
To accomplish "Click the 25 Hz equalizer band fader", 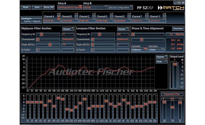I will [x=28, y=102].
